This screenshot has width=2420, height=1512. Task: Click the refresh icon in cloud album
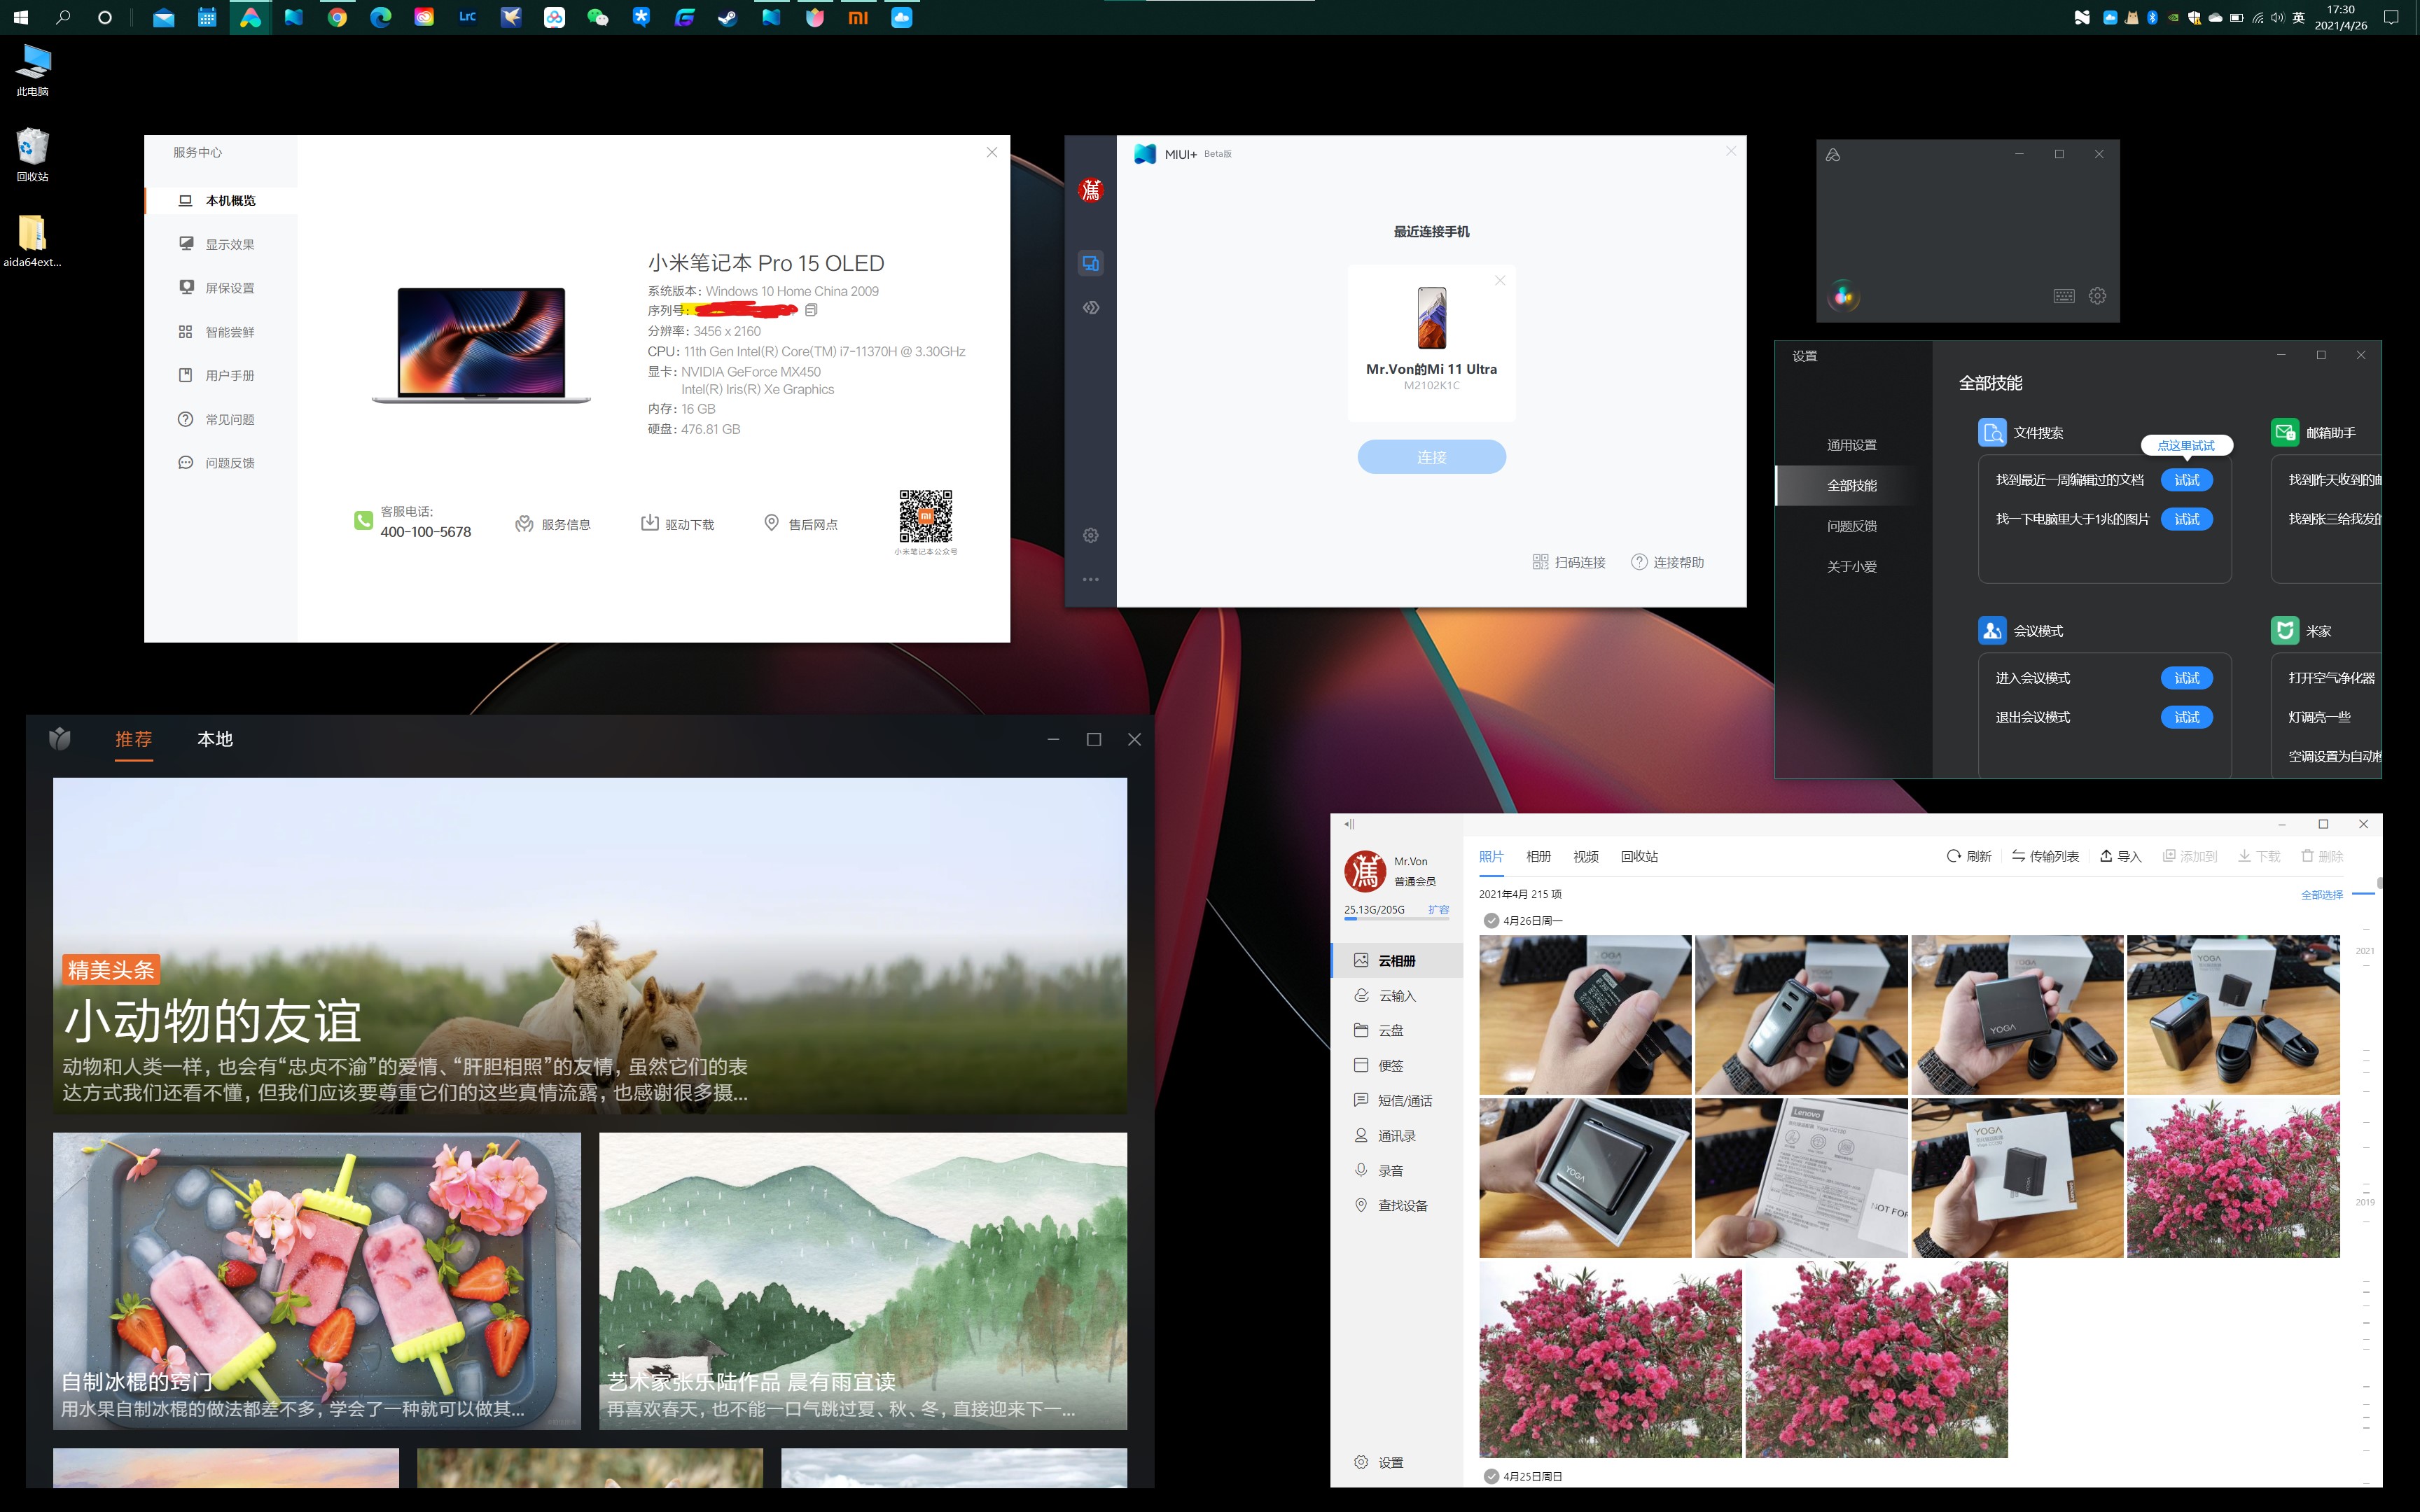[1953, 856]
